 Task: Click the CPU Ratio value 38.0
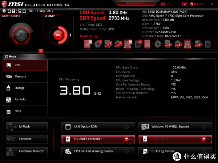pos(174,72)
